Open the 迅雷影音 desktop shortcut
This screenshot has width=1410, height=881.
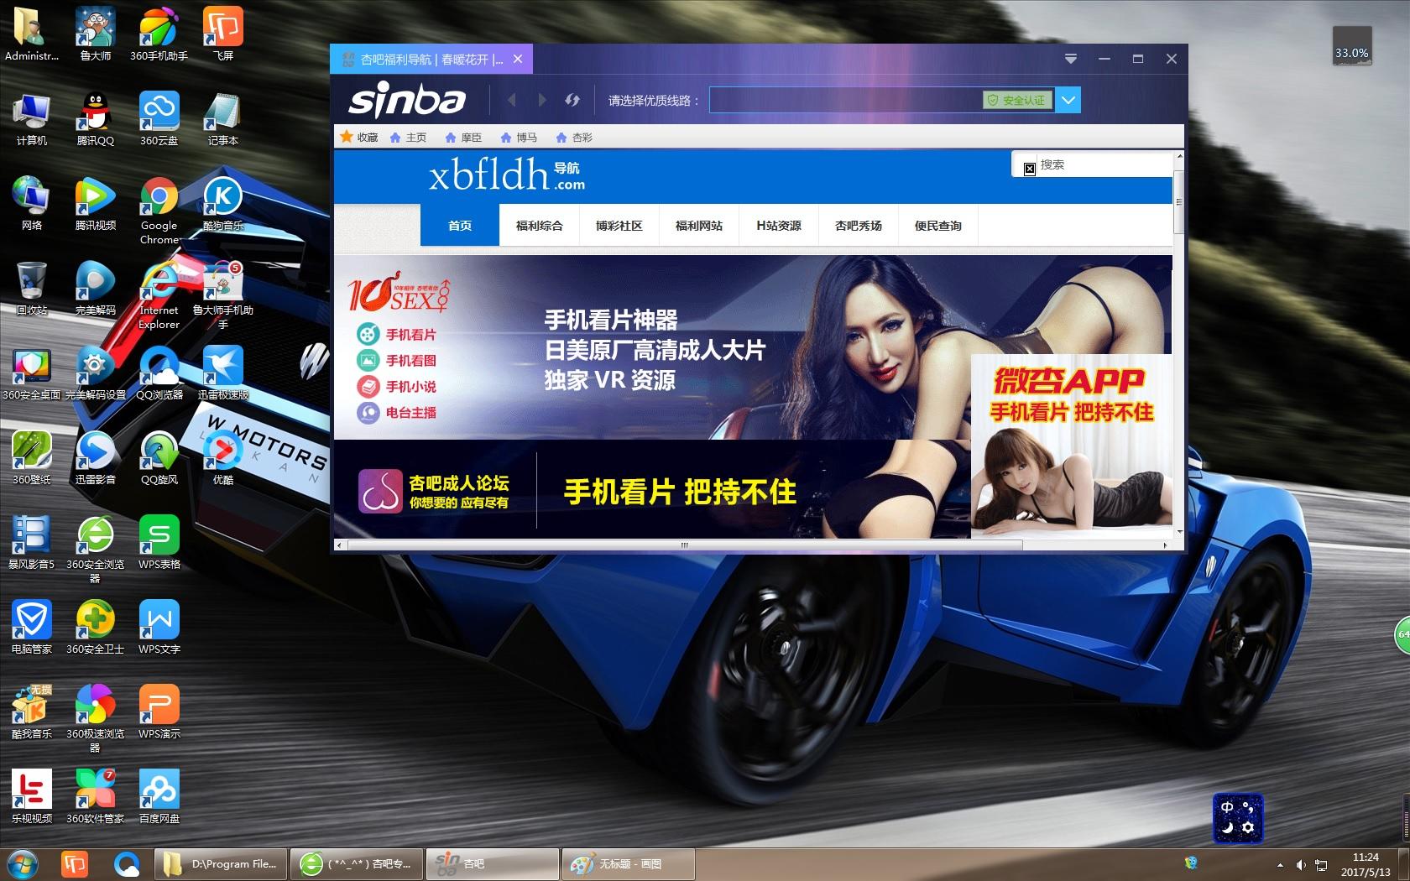(96, 457)
